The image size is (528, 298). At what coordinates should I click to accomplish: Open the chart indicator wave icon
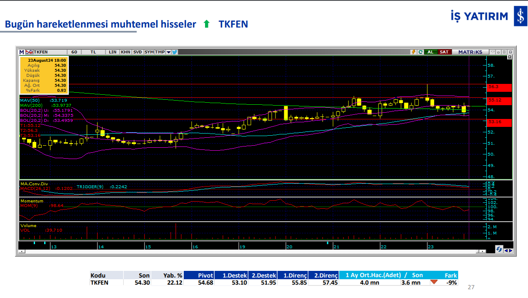29,52
